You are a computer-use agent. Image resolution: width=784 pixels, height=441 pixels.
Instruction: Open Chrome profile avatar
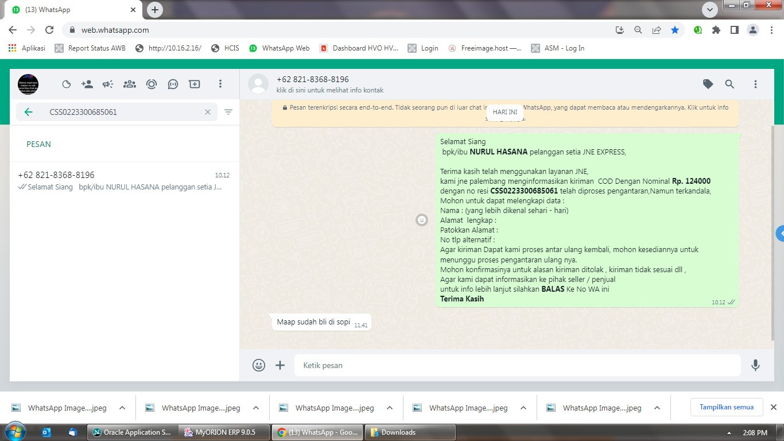(x=753, y=30)
